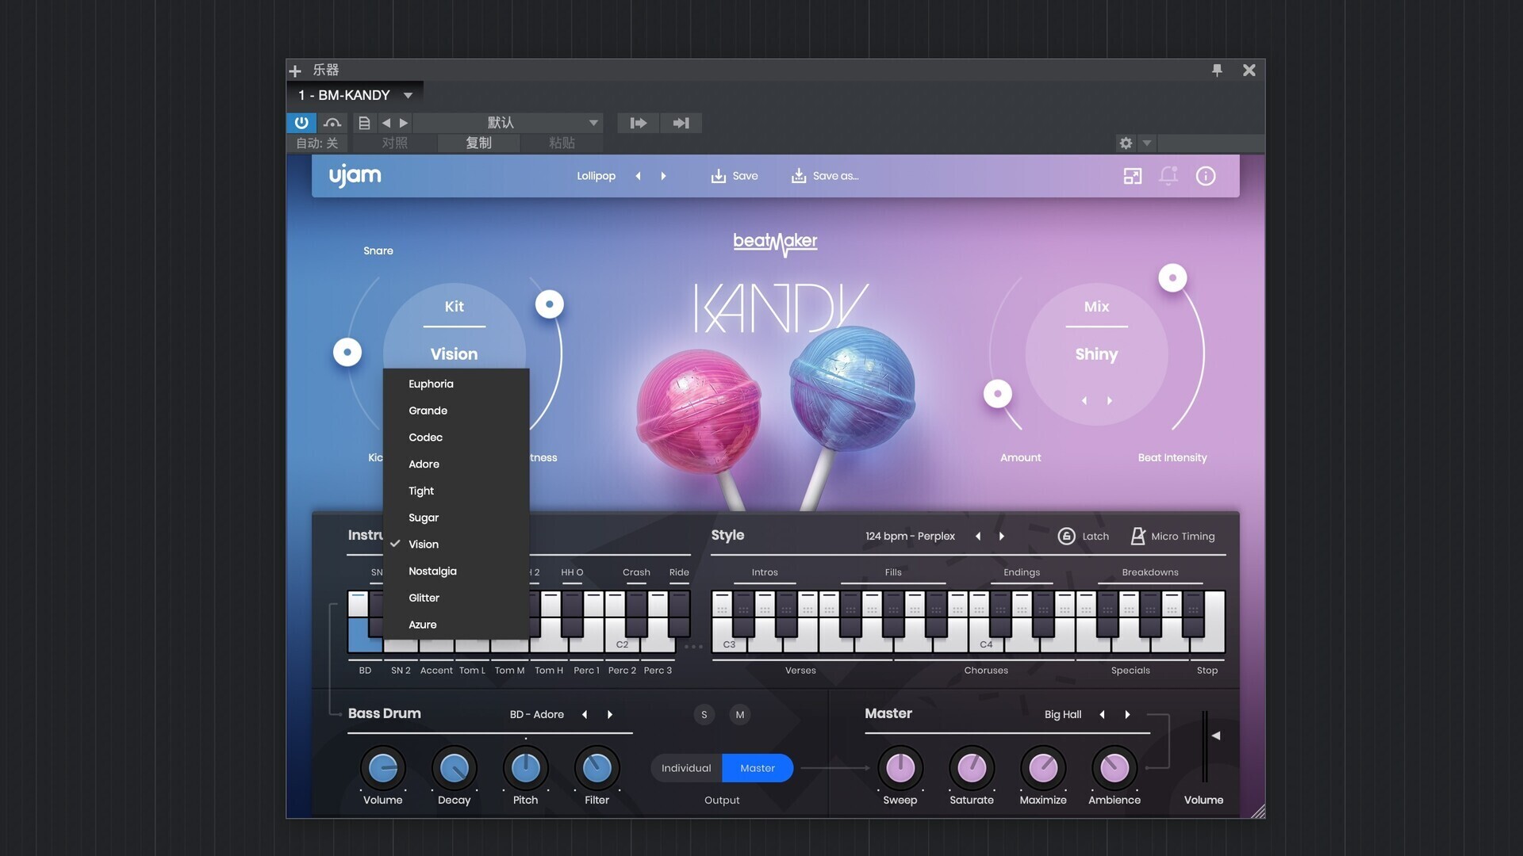Open the info circle icon
The height and width of the screenshot is (856, 1523).
pyautogui.click(x=1206, y=176)
